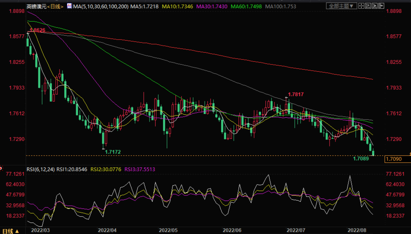This screenshot has width=411, height=234.
Task: Click the MA5:1.7218 value
Action: pos(144,6)
